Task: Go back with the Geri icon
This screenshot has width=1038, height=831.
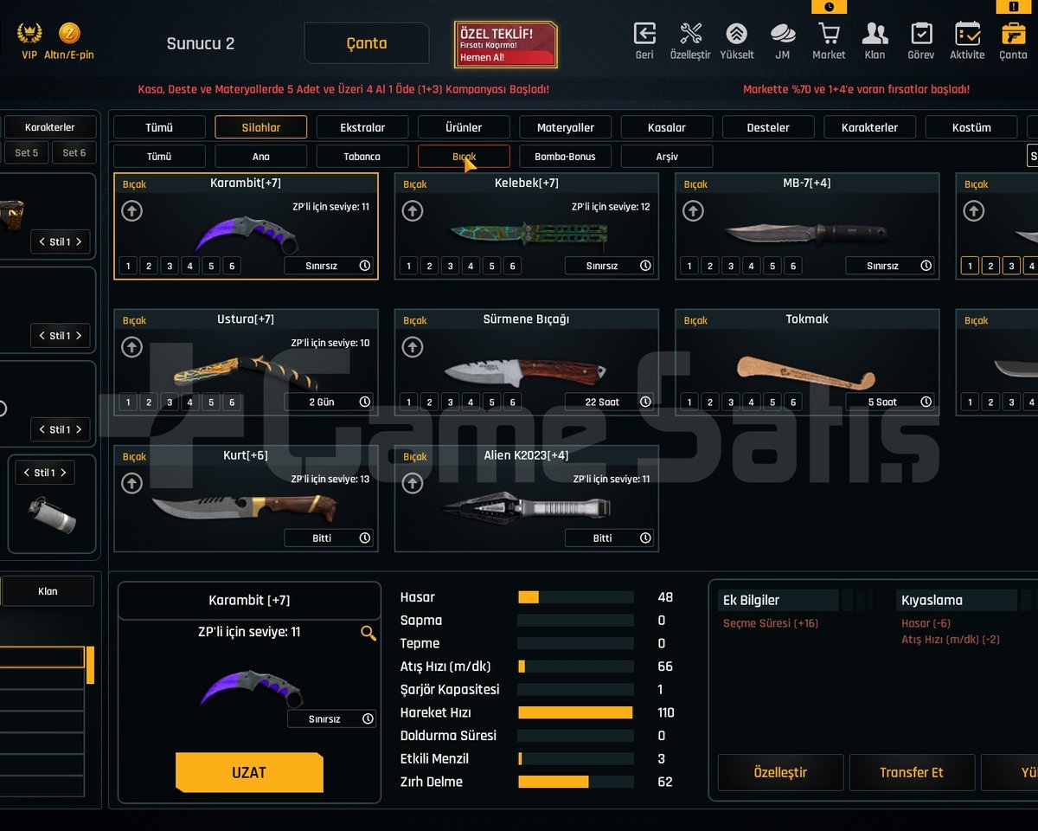Action: [x=644, y=34]
